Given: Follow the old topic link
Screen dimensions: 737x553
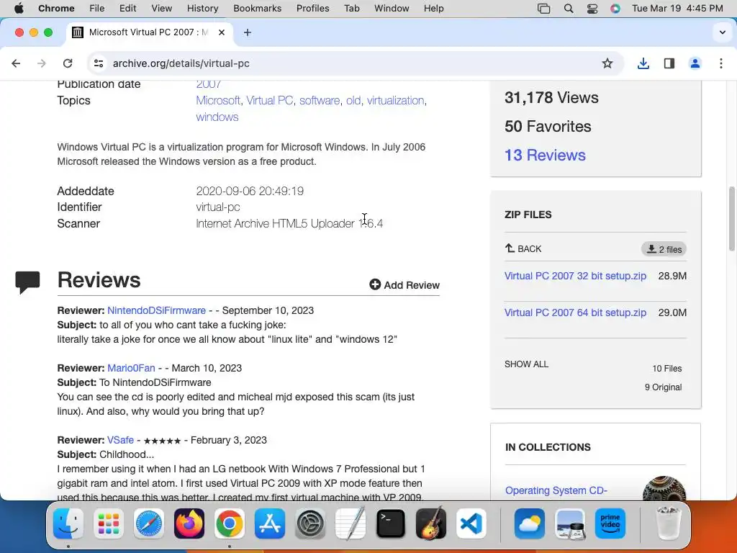Looking at the screenshot, I should tap(353, 101).
